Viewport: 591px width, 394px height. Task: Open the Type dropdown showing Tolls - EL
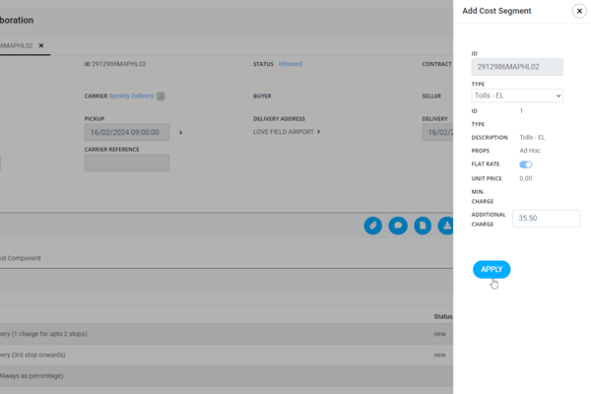517,96
